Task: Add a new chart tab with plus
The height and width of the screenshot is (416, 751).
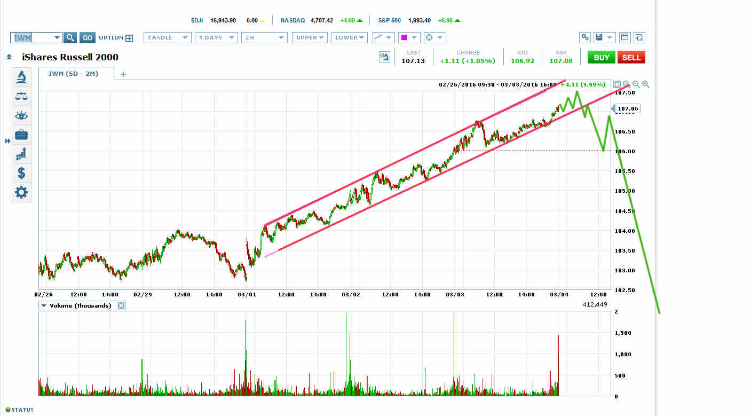Action: click(123, 74)
